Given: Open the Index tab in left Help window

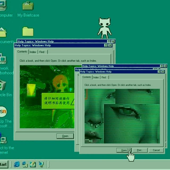Looking at the screenshot, I should [33, 52].
